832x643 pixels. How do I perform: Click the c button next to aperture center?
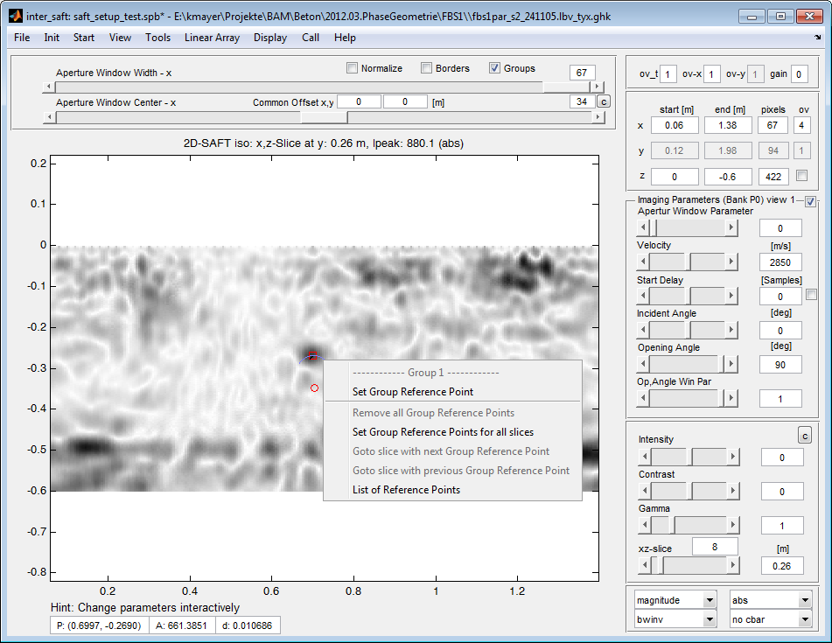[604, 101]
